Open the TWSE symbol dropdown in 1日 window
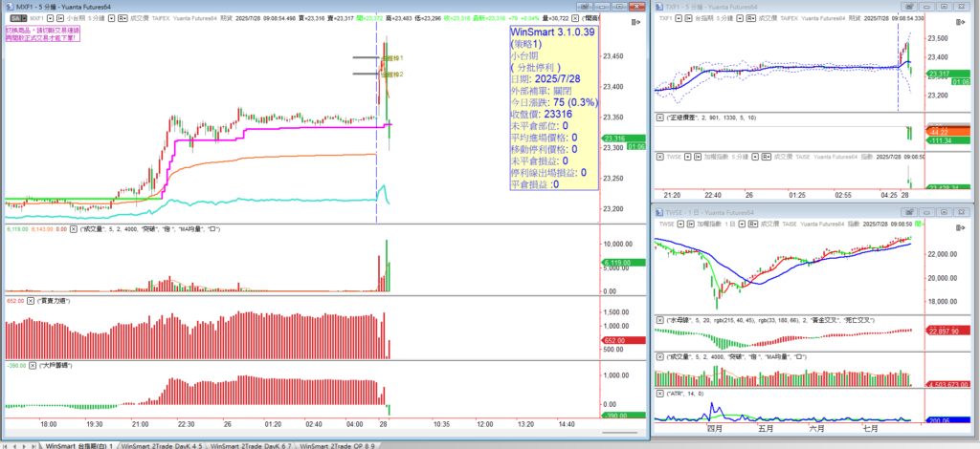 click(680, 224)
